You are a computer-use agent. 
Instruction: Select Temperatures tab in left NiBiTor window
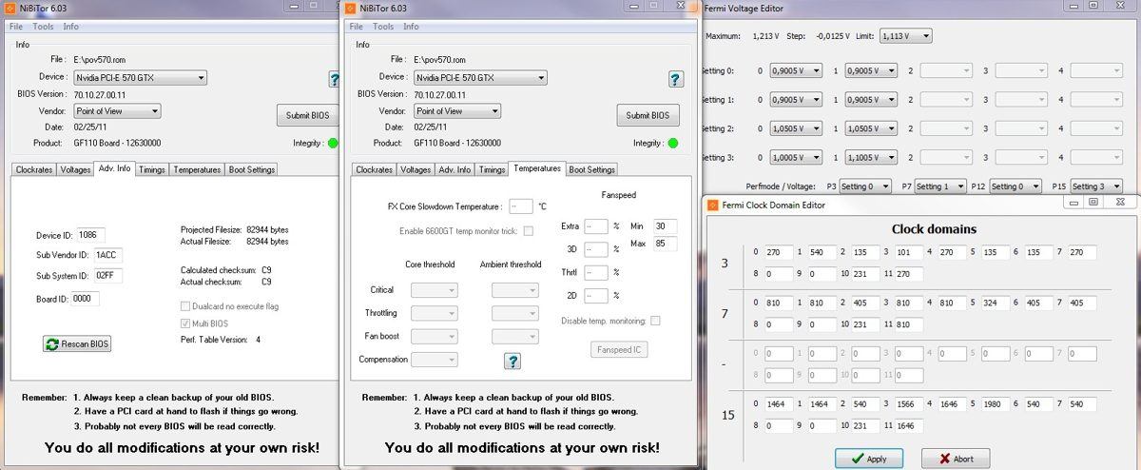(x=197, y=169)
